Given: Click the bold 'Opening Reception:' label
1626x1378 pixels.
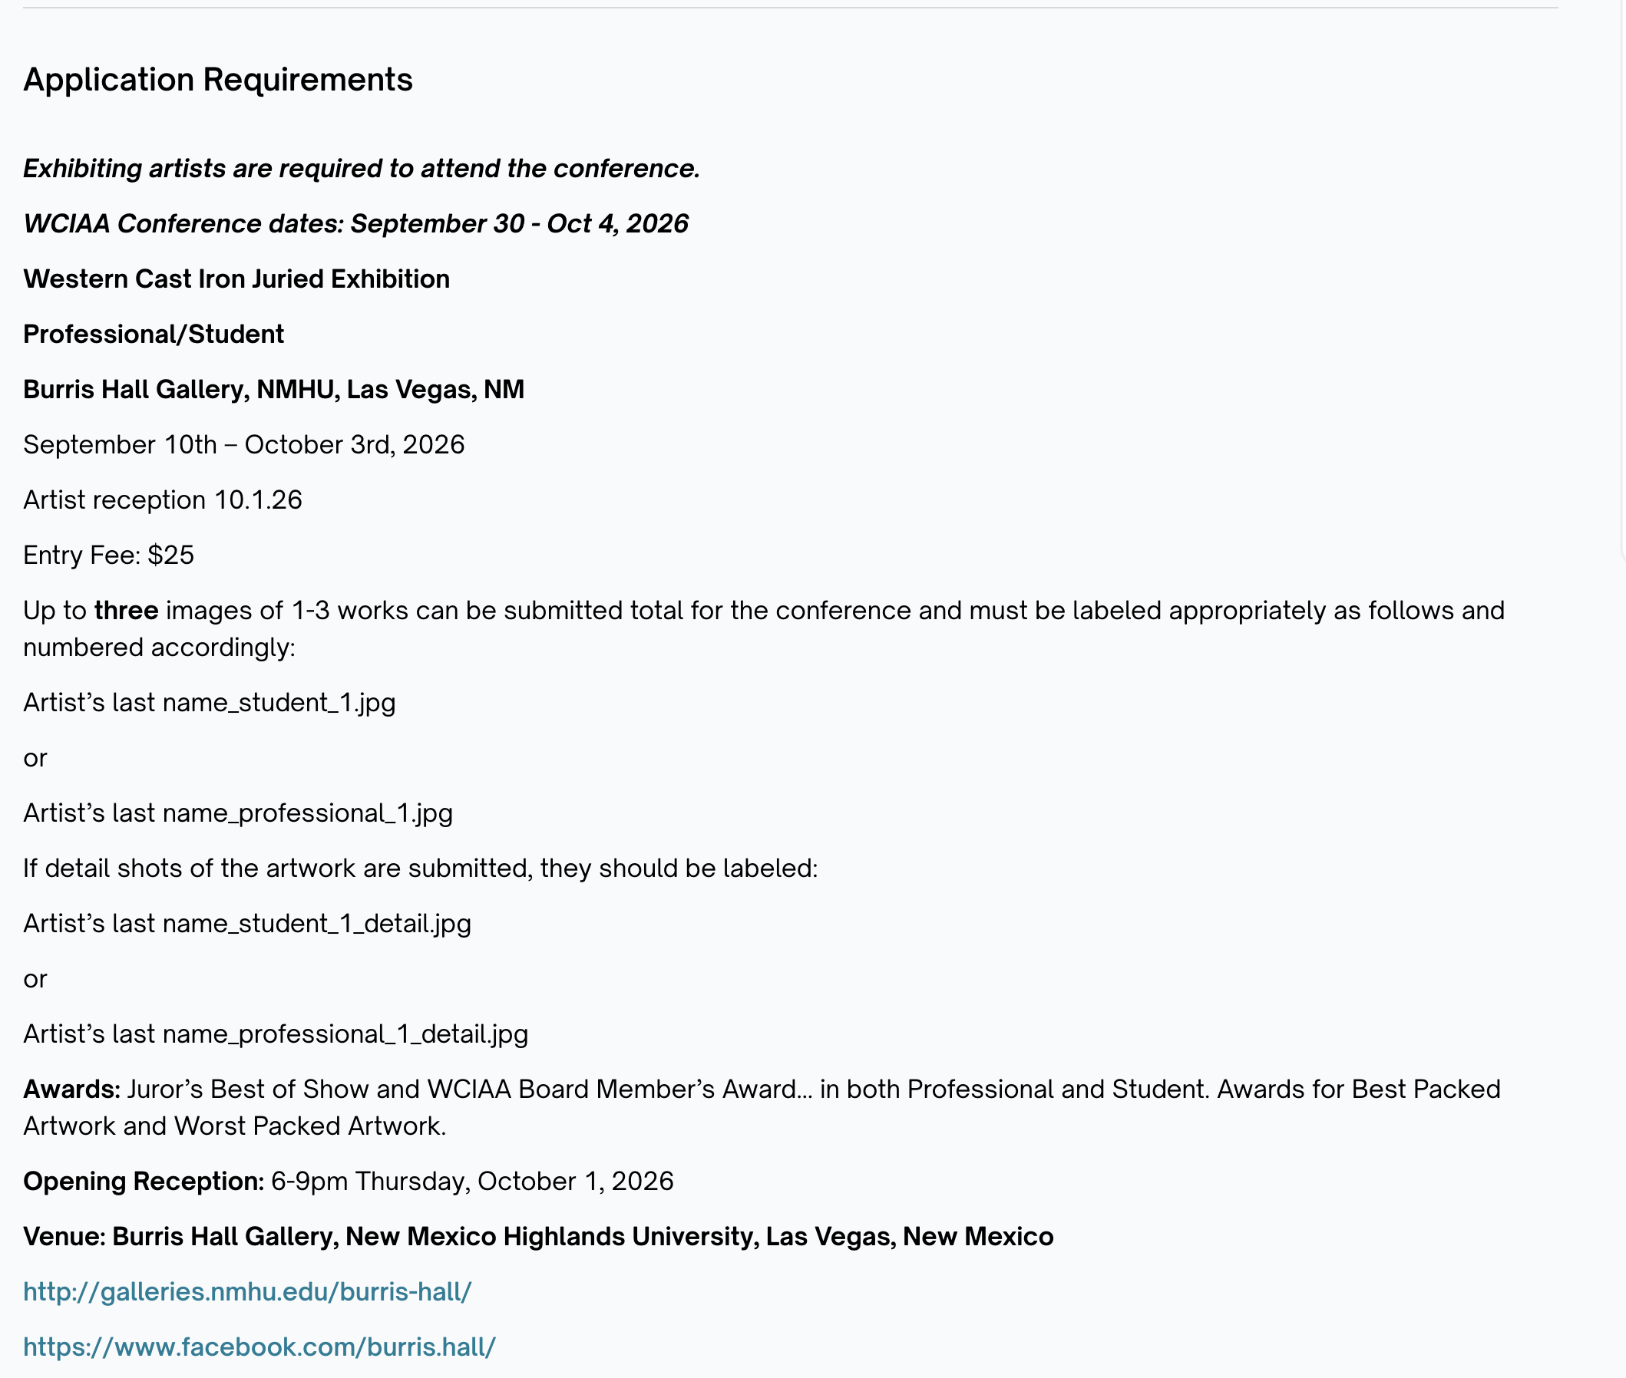Looking at the screenshot, I should point(144,1181).
